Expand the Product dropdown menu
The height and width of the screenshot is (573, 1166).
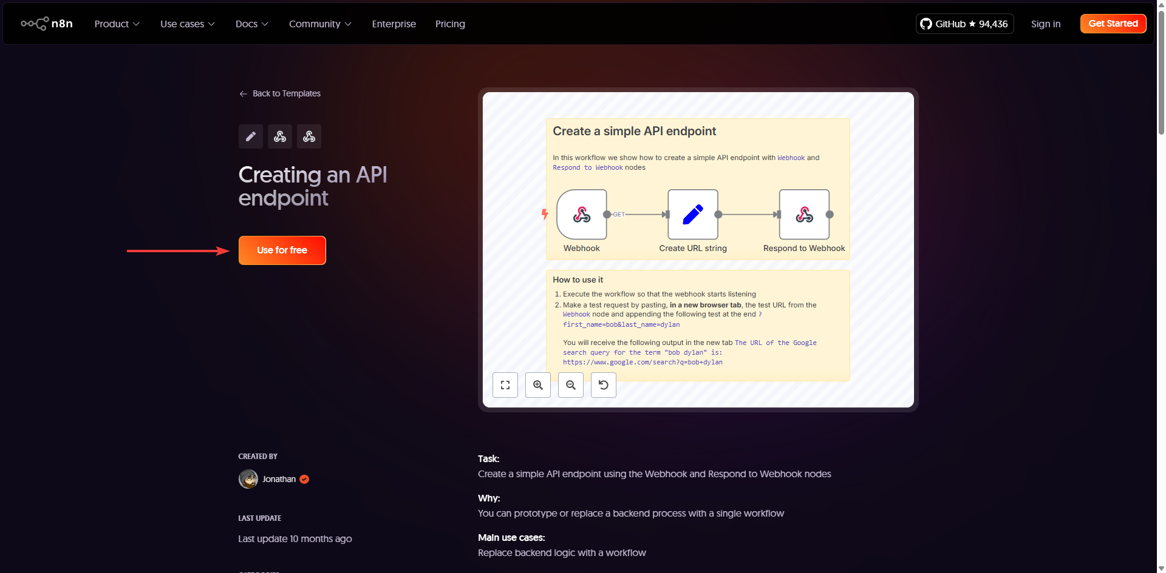(x=117, y=24)
